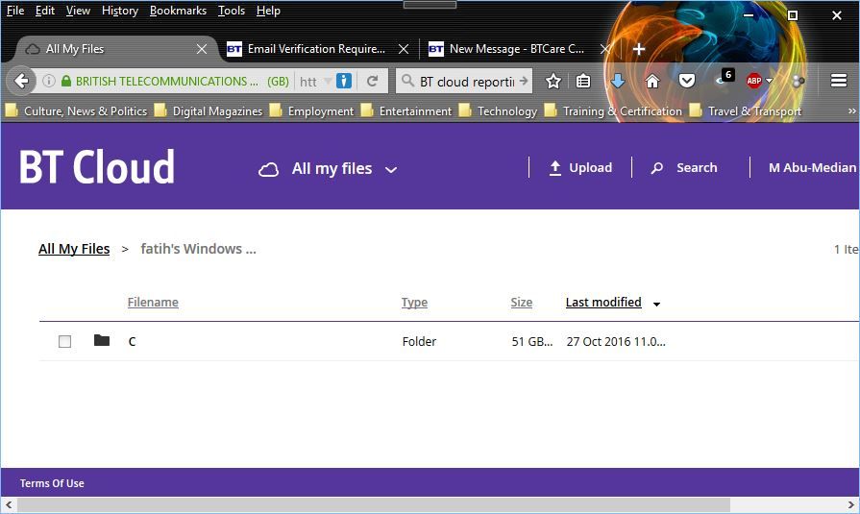860x514 pixels.
Task: Open the Edit menu
Action: pyautogui.click(x=45, y=11)
